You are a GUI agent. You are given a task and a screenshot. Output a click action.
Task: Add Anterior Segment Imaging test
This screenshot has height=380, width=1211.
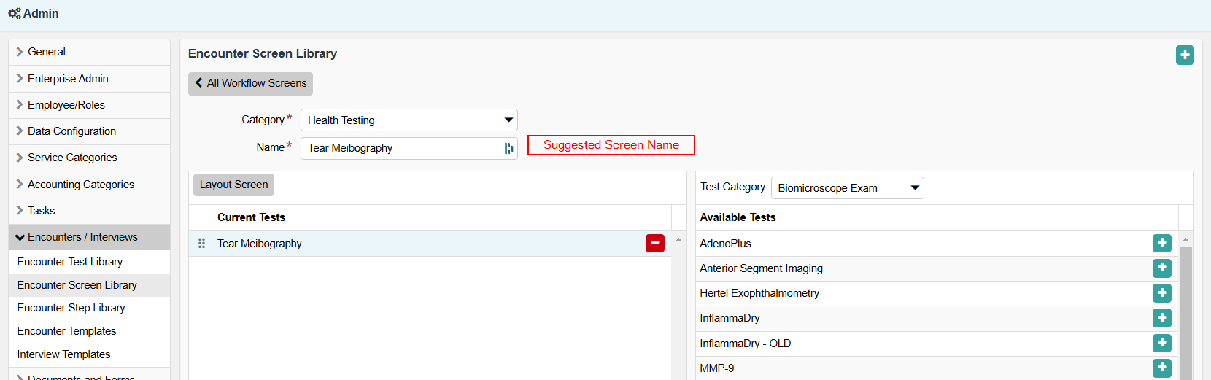pyautogui.click(x=1161, y=268)
